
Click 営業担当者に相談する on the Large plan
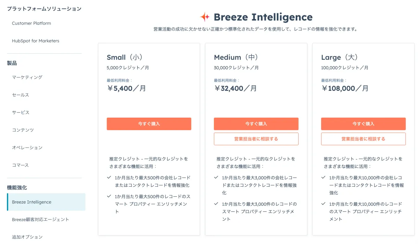[363, 139]
